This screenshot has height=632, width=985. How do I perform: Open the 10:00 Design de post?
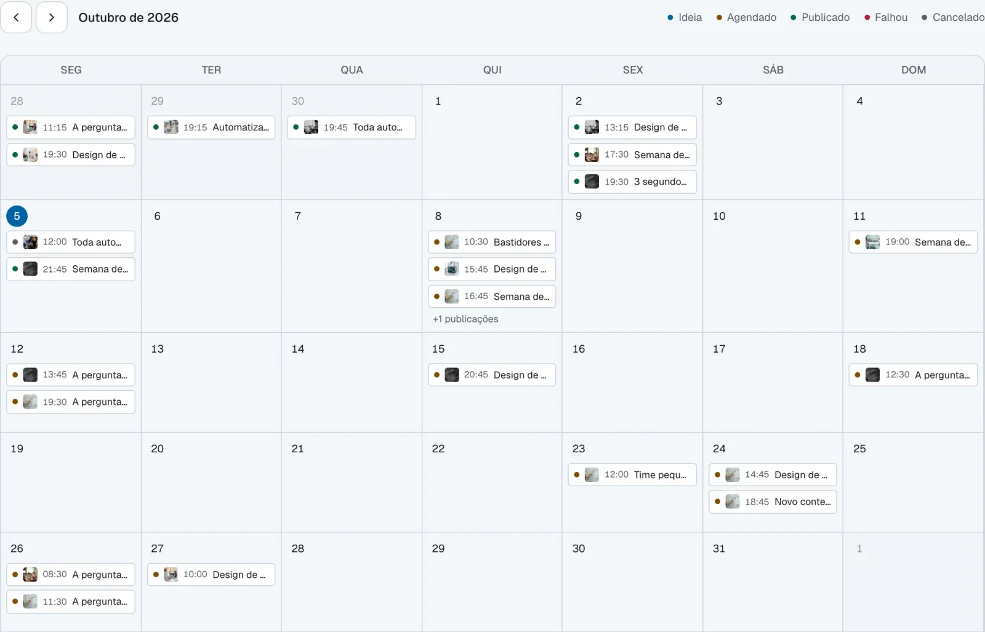pyautogui.click(x=211, y=574)
